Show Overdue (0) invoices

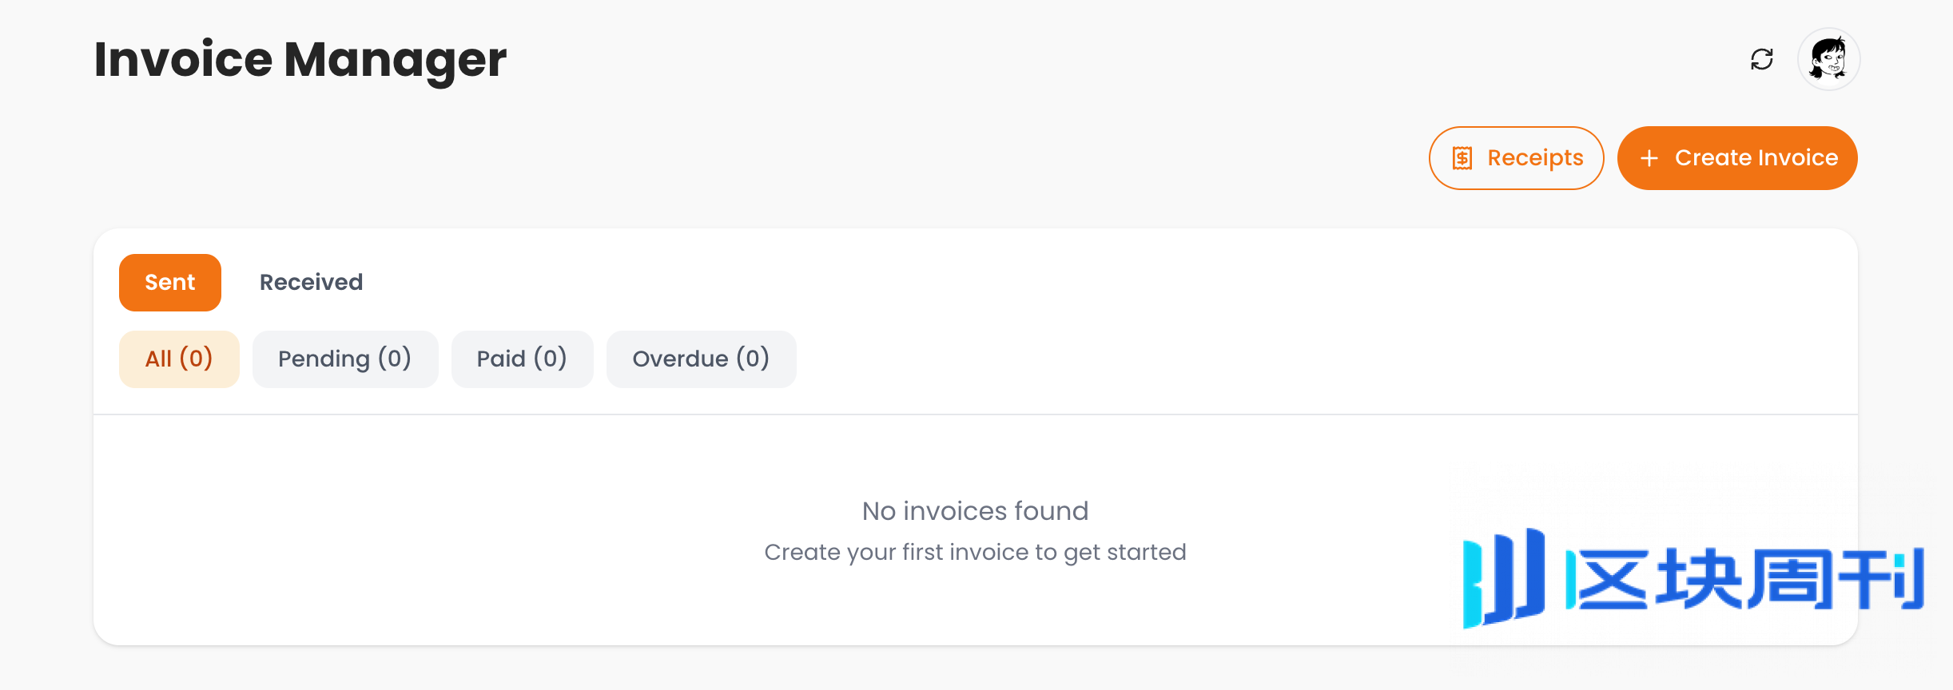(x=701, y=359)
